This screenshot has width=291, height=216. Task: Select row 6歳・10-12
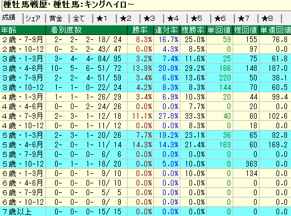tap(145, 202)
